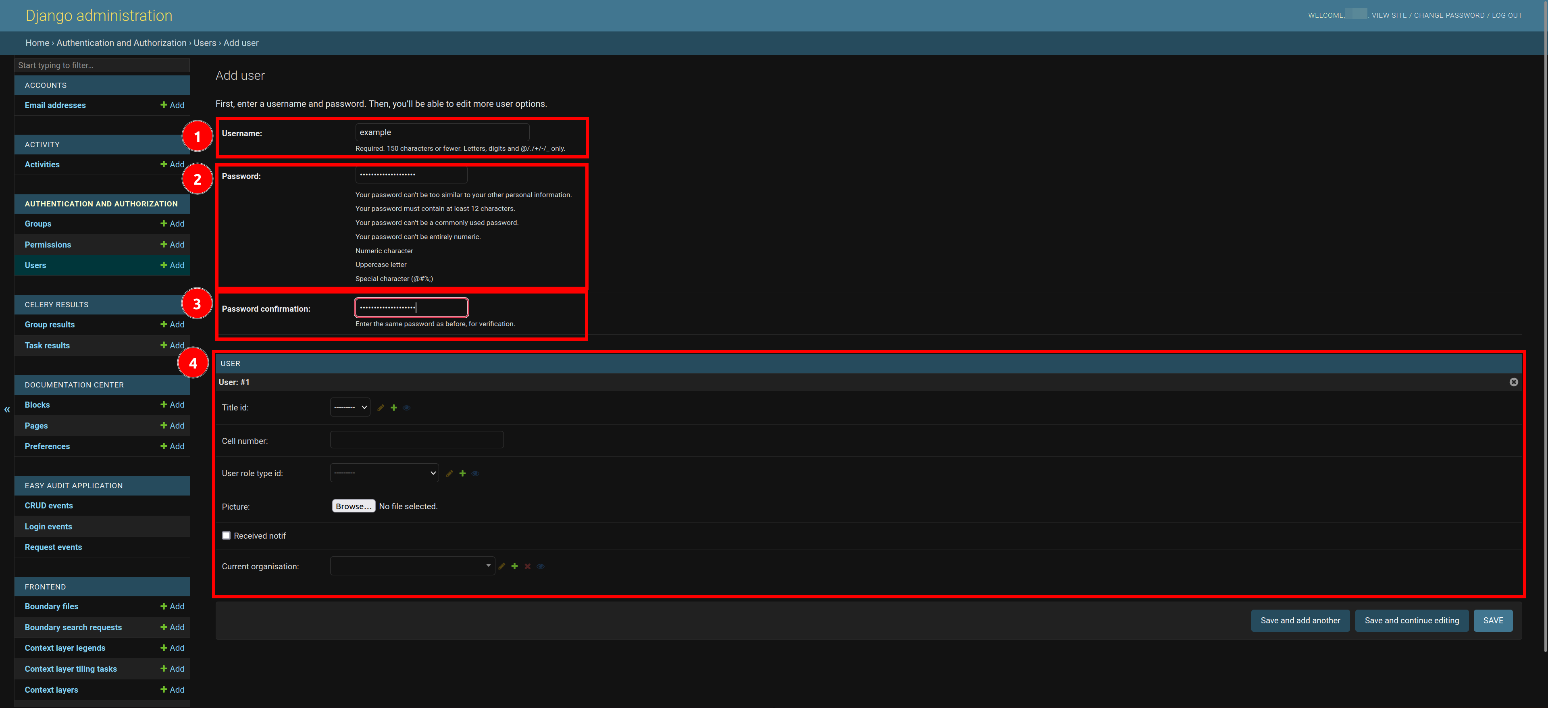
Task: Click the Add icon next to Blocks
Action: (x=173, y=405)
